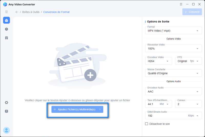205x137 pixels.
Task: Open the Débit Binaire Audio dropdown
Action: [x=173, y=116]
